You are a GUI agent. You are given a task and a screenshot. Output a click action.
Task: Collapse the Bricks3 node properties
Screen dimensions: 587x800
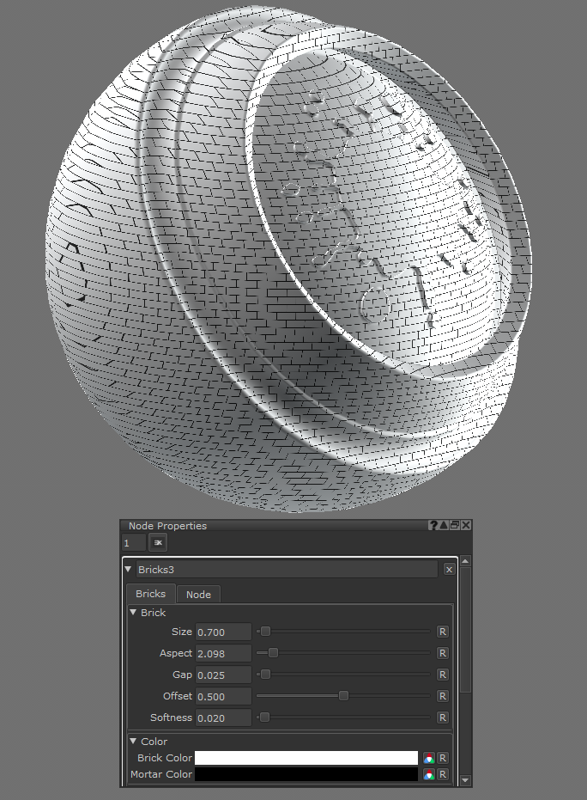coord(129,569)
